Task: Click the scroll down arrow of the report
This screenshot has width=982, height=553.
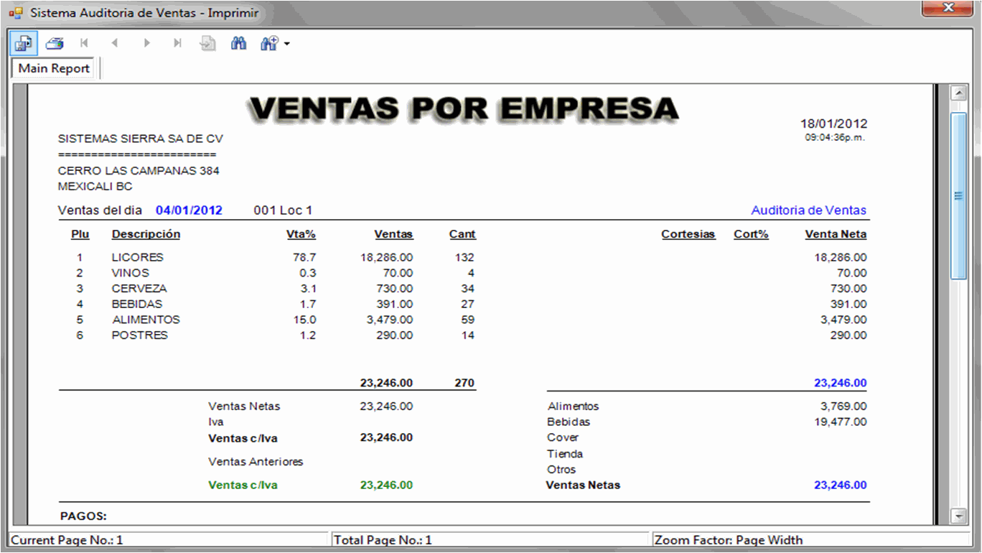Action: coord(958,516)
